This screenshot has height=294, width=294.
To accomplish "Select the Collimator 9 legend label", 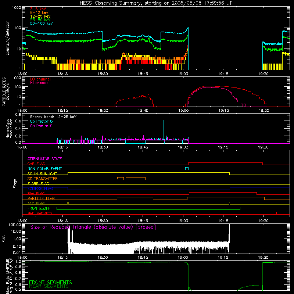I will pyautogui.click(x=41, y=126).
